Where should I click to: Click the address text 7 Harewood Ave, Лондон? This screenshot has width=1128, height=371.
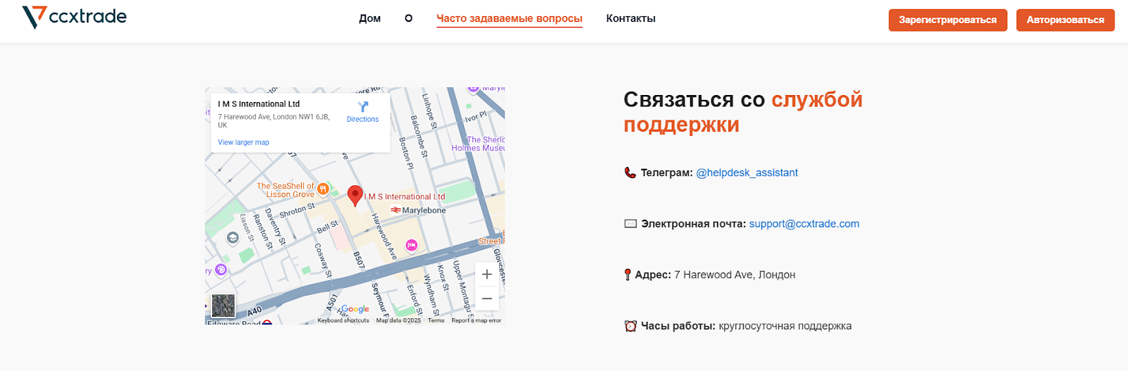[x=735, y=275]
